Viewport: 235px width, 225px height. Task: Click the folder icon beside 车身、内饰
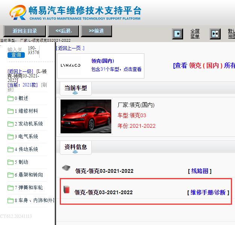click(x=11, y=201)
